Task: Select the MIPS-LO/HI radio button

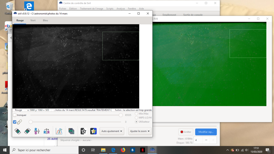Action: click(136, 118)
